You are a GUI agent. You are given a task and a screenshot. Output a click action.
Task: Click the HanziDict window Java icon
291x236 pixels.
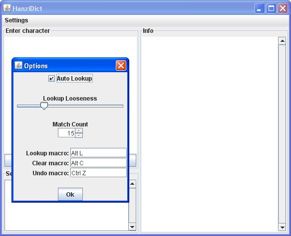pos(7,8)
